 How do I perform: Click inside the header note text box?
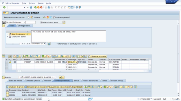tap(69, 36)
